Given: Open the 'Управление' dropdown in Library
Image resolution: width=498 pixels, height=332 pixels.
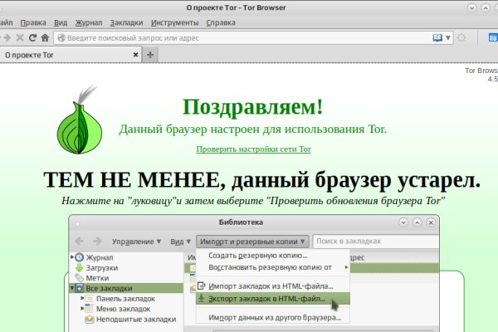Looking at the screenshot, I should pyautogui.click(x=137, y=242).
